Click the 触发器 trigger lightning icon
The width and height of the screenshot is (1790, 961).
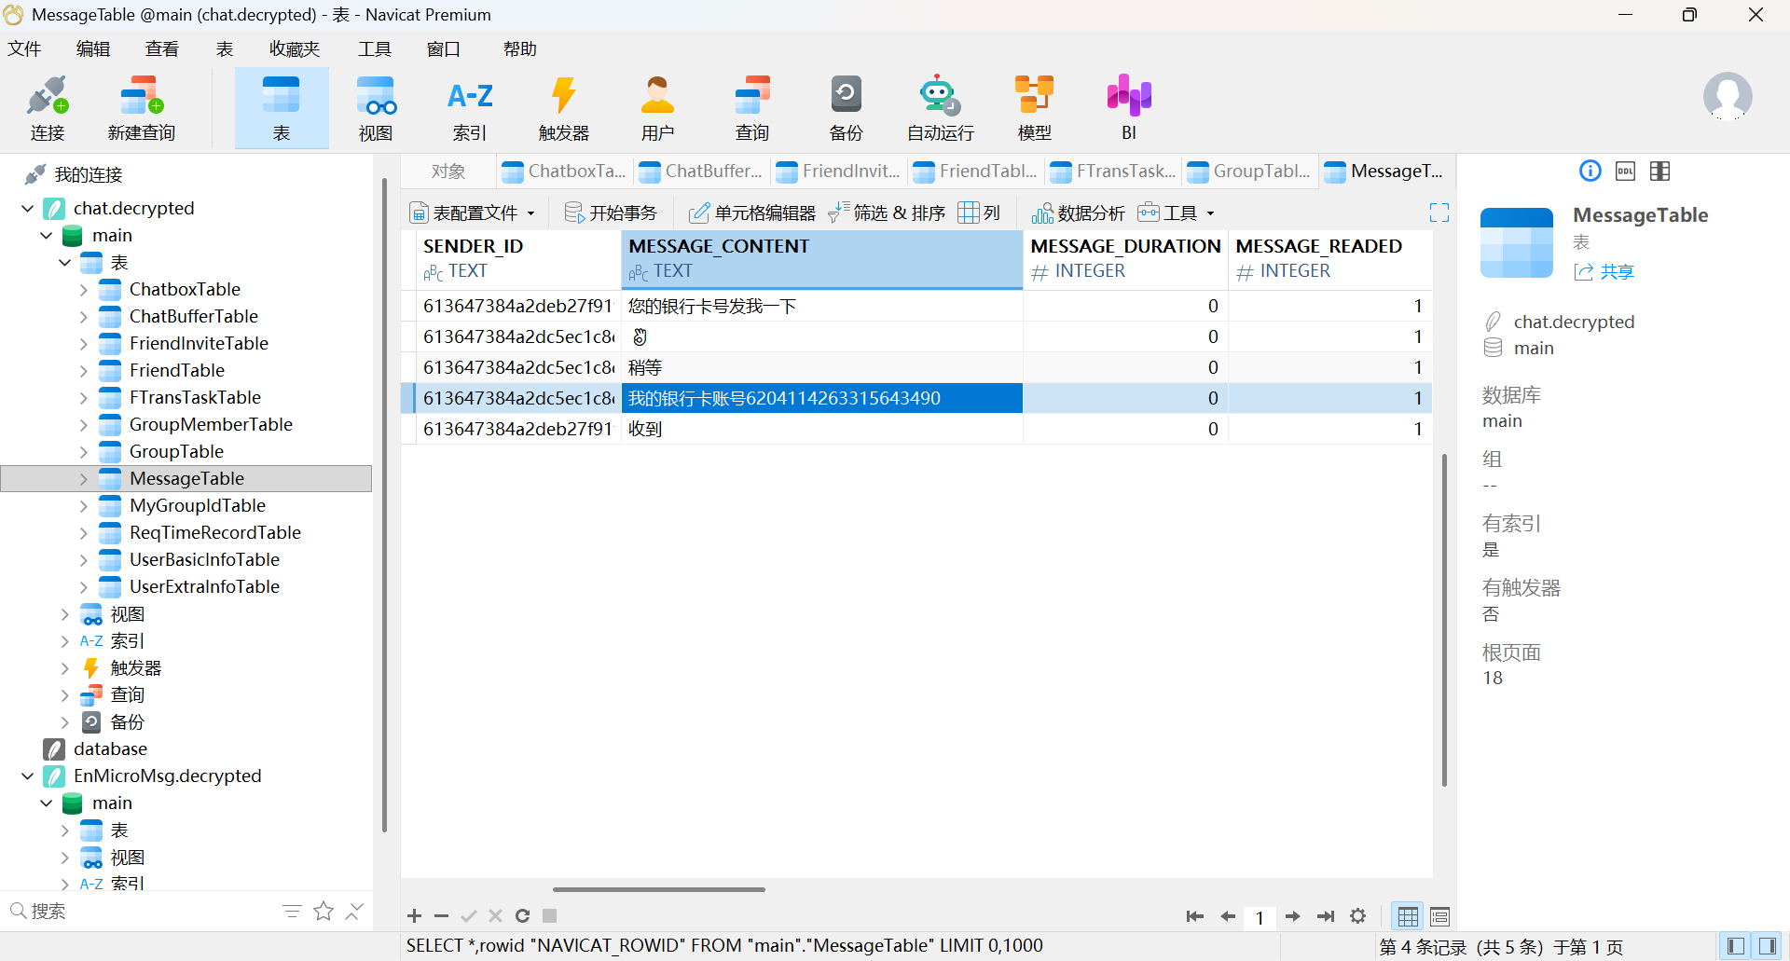[x=564, y=108]
